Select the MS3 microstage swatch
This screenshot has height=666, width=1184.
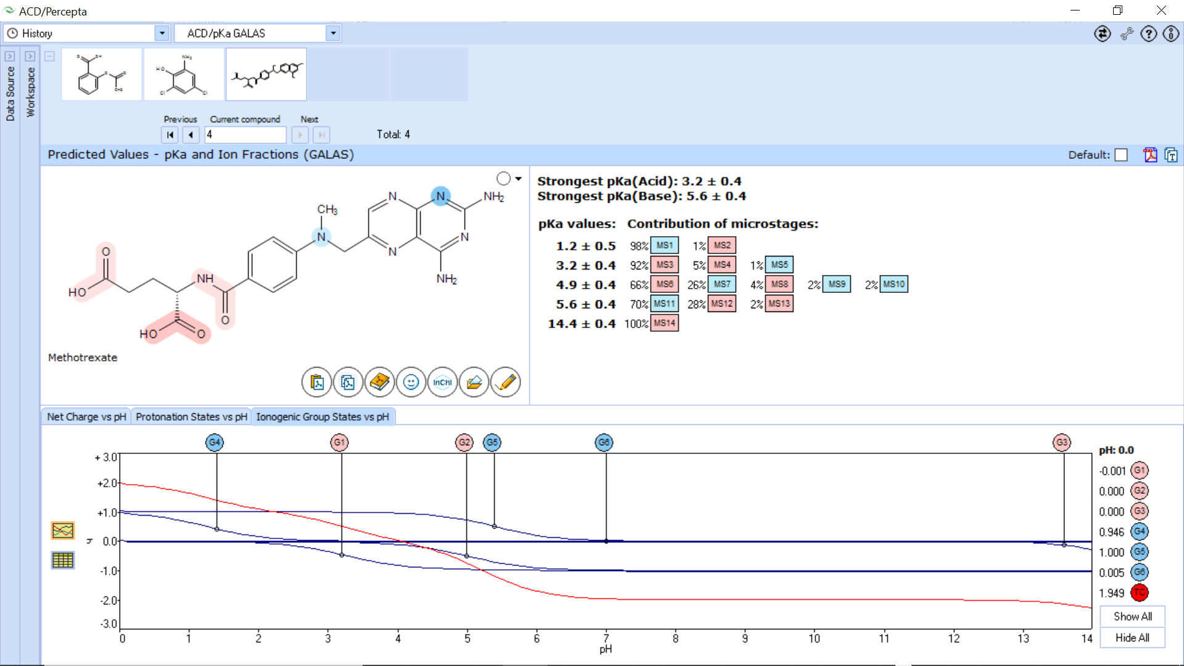pyautogui.click(x=664, y=265)
